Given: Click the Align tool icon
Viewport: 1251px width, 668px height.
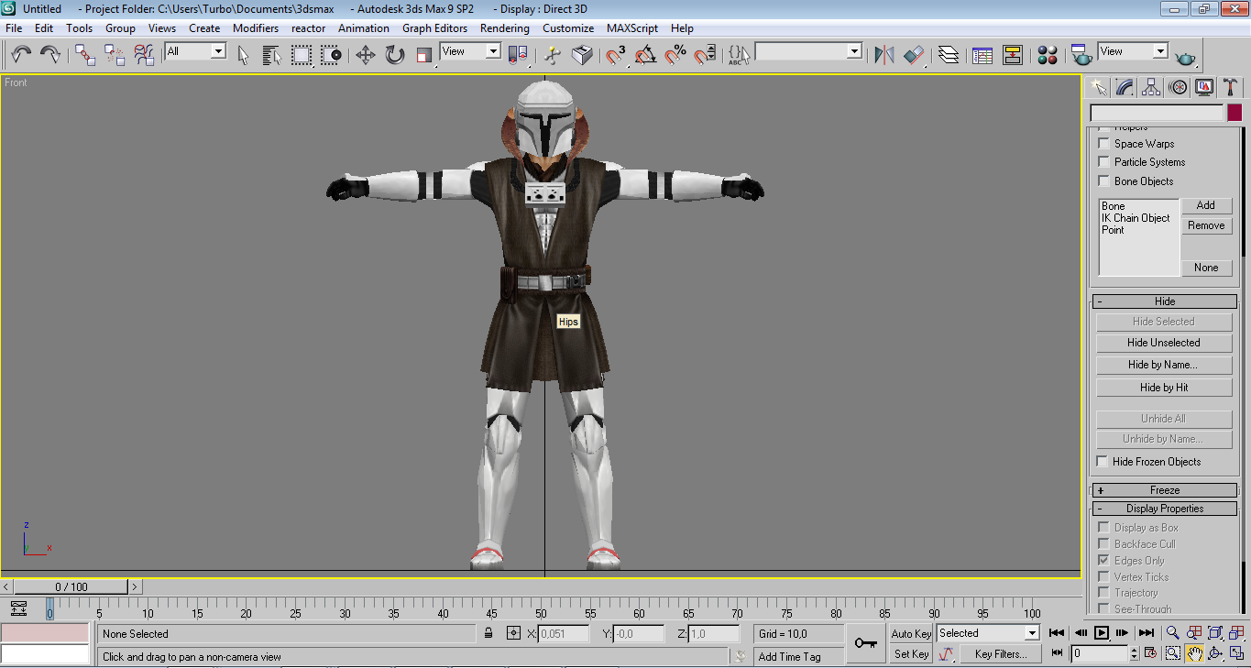Looking at the screenshot, I should pyautogui.click(x=914, y=55).
